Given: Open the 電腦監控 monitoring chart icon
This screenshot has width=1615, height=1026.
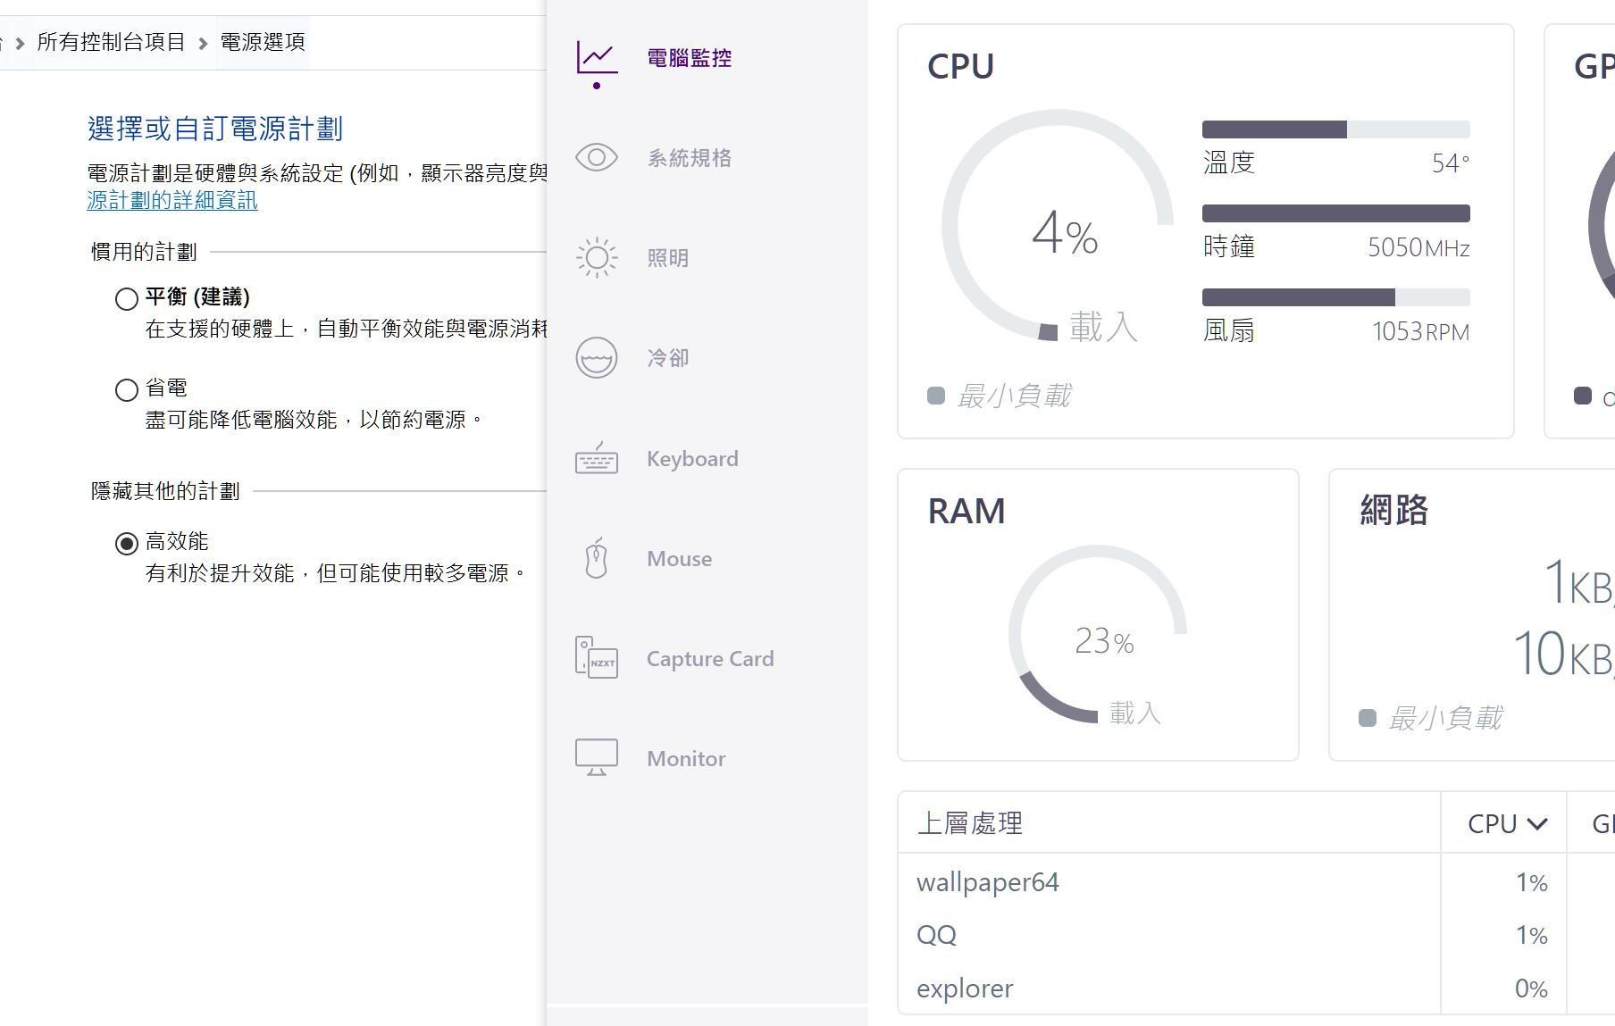Looking at the screenshot, I should tap(597, 59).
